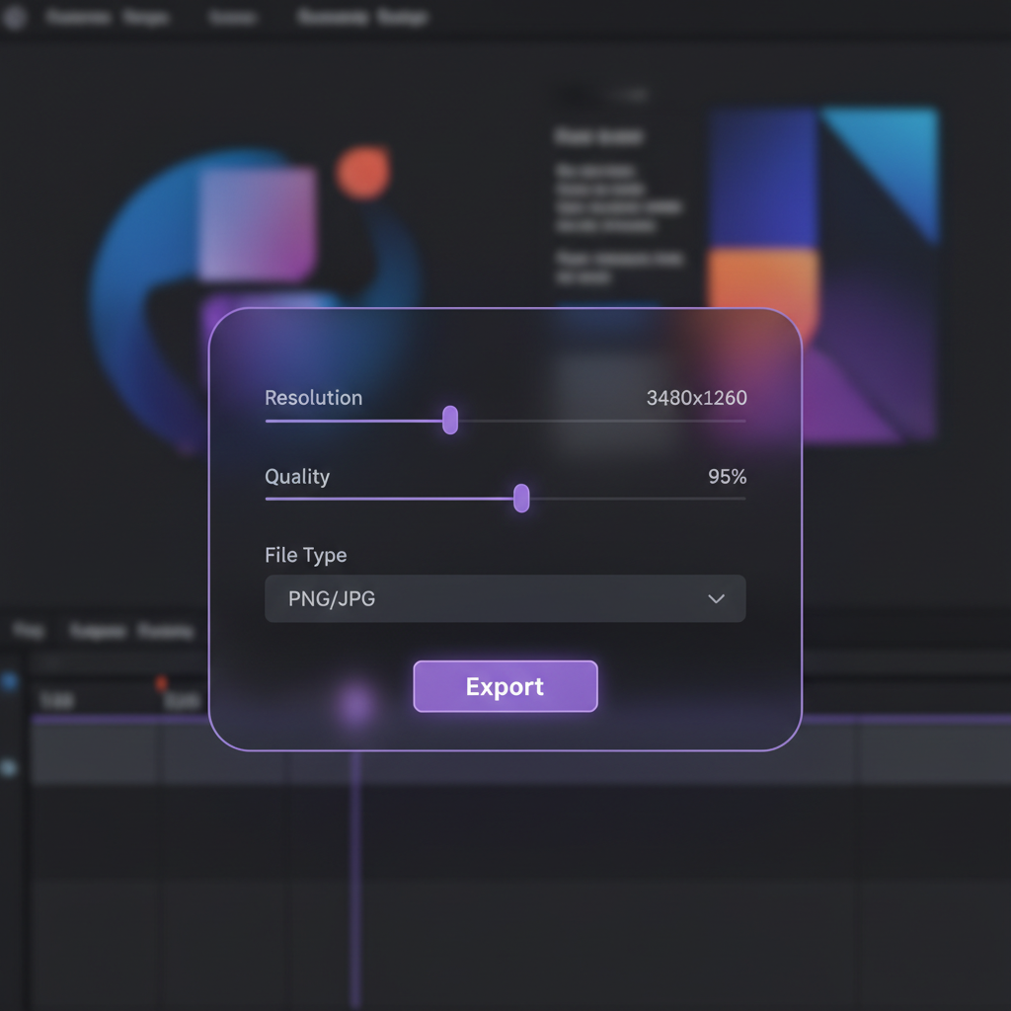Click the 3480x1260 resolution value

(x=696, y=398)
